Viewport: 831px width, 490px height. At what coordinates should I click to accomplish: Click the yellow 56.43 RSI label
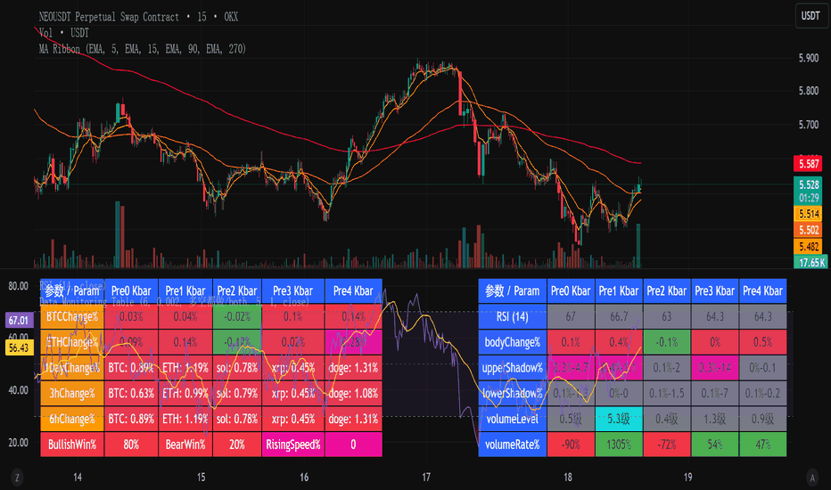(19, 347)
